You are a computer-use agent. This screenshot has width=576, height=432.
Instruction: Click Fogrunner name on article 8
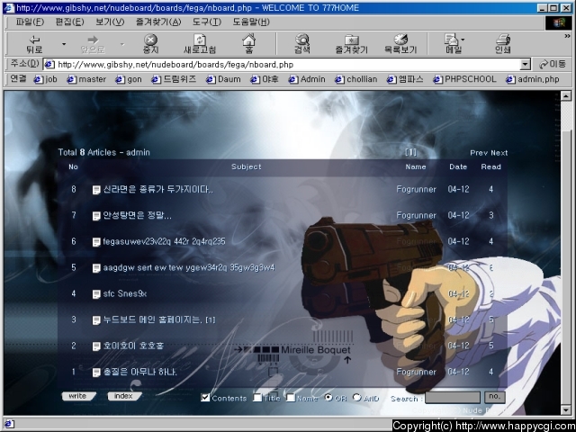pyautogui.click(x=416, y=190)
